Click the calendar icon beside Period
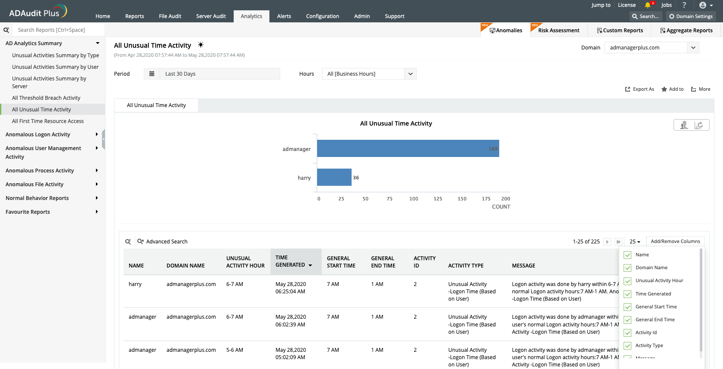Image resolution: width=723 pixels, height=369 pixels. tap(151, 74)
